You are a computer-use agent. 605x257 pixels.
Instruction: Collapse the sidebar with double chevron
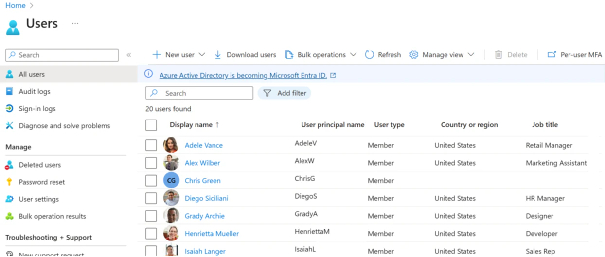129,55
